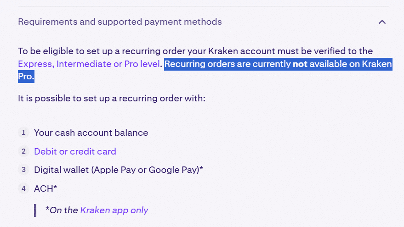
Task: Click the bold word "not"
Action: 300,64
